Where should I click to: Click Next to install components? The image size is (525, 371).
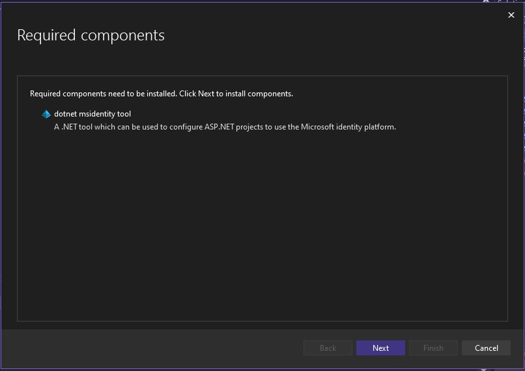[x=380, y=348]
